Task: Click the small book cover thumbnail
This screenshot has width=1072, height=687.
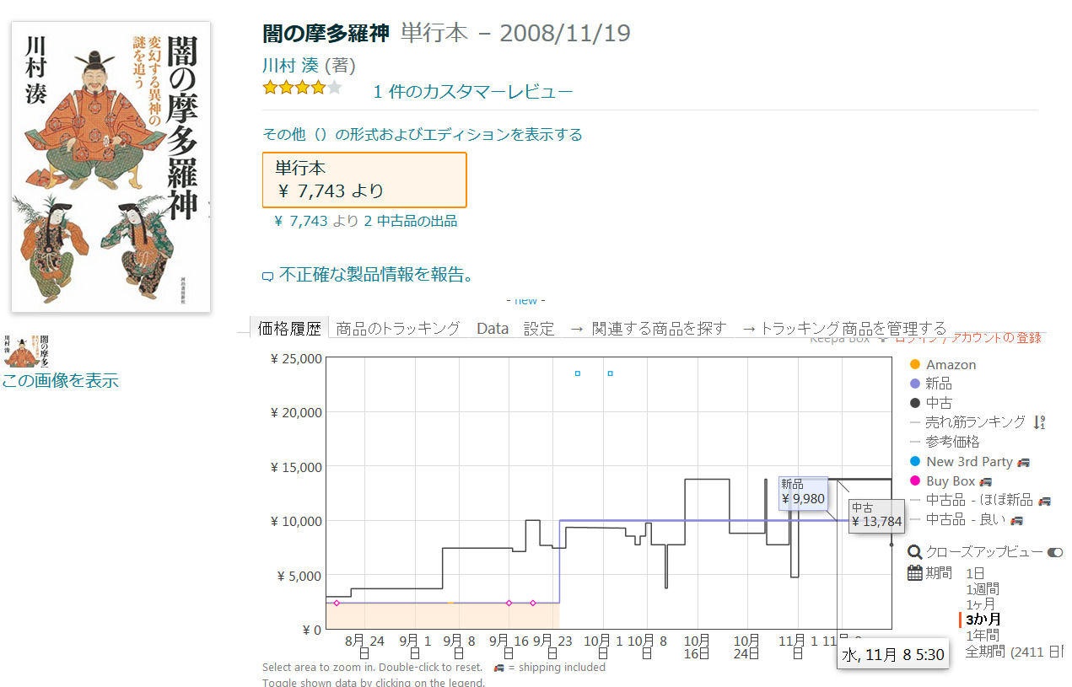Action: click(x=26, y=351)
